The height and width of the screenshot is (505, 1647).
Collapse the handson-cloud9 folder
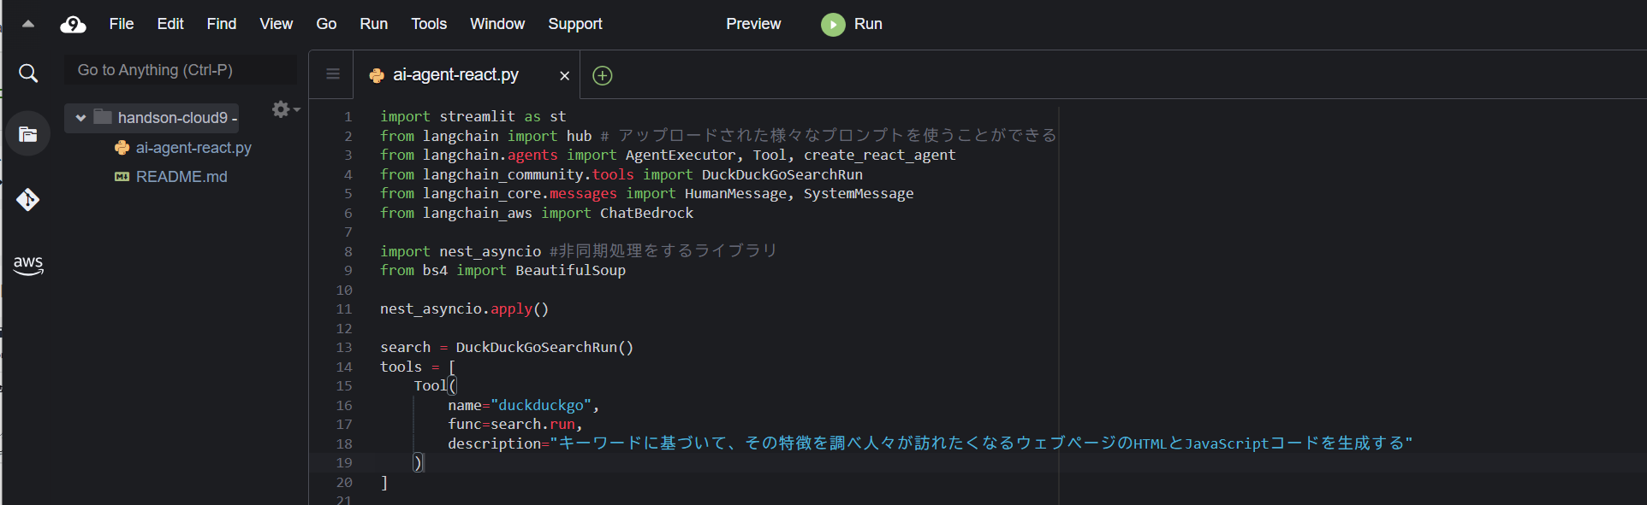[x=80, y=118]
